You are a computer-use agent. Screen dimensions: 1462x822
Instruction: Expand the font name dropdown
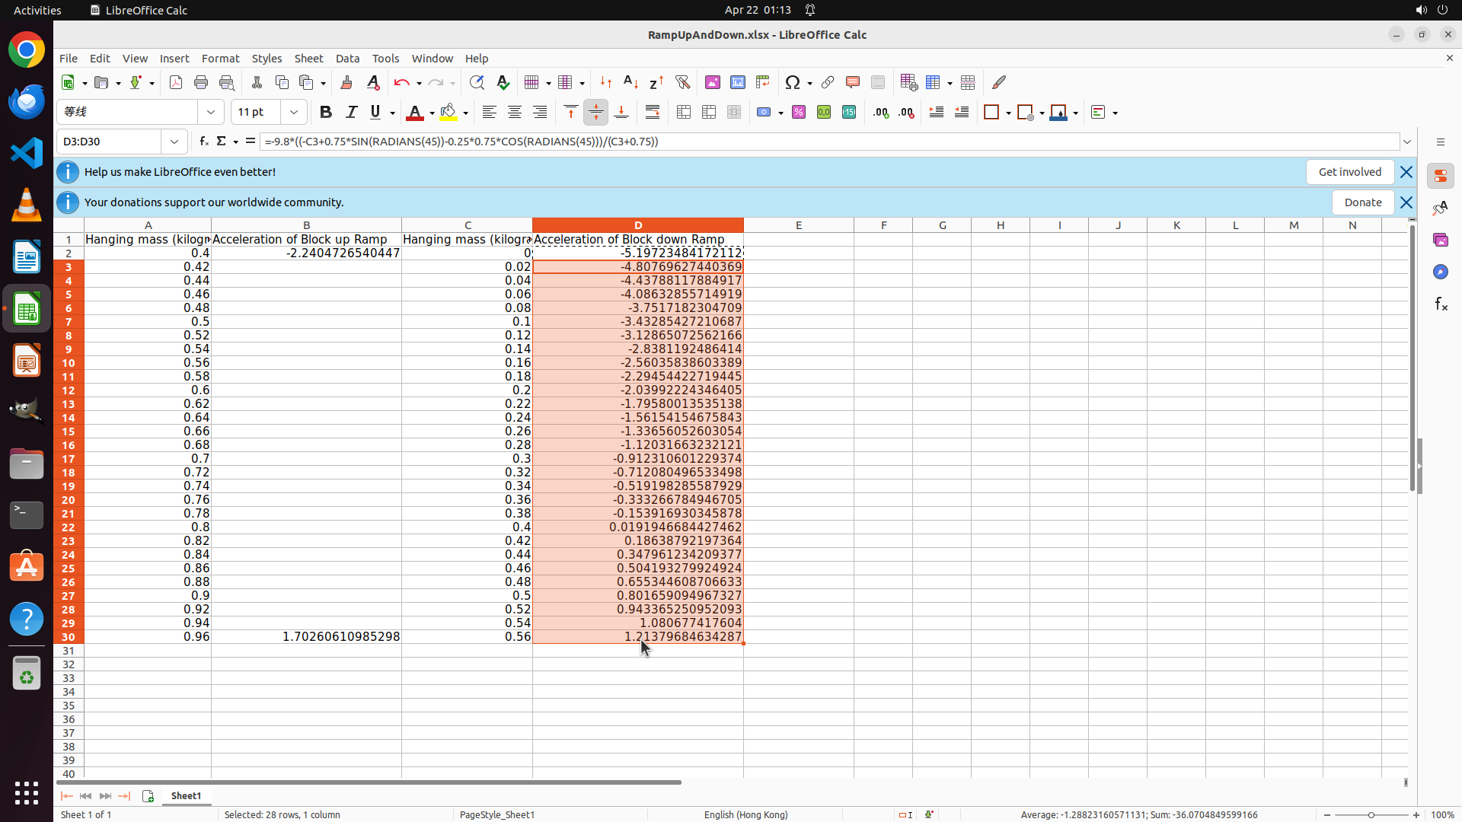(211, 113)
